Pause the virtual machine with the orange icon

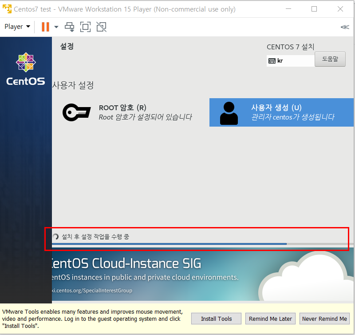click(x=45, y=27)
